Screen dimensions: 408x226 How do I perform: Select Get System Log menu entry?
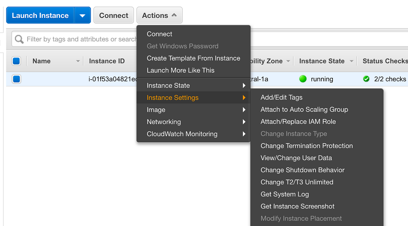click(285, 194)
